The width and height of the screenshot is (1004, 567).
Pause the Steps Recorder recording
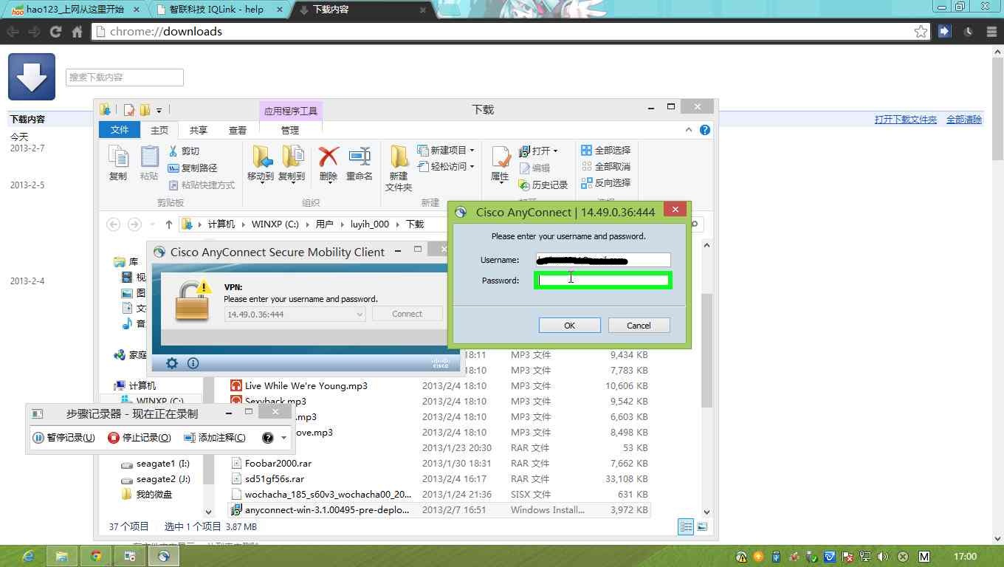click(x=64, y=437)
